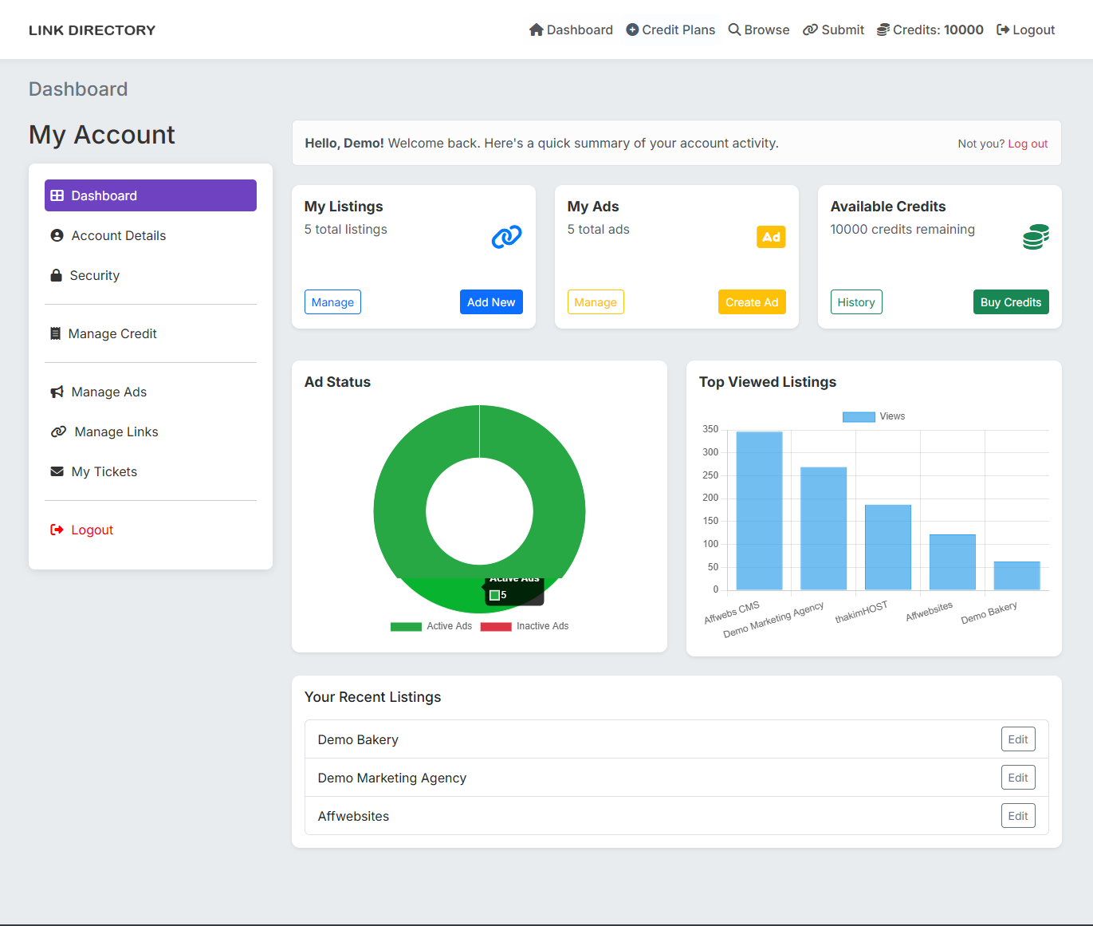Go to Browse in top navigation
Image resolution: width=1093 pixels, height=926 pixels.
point(759,30)
